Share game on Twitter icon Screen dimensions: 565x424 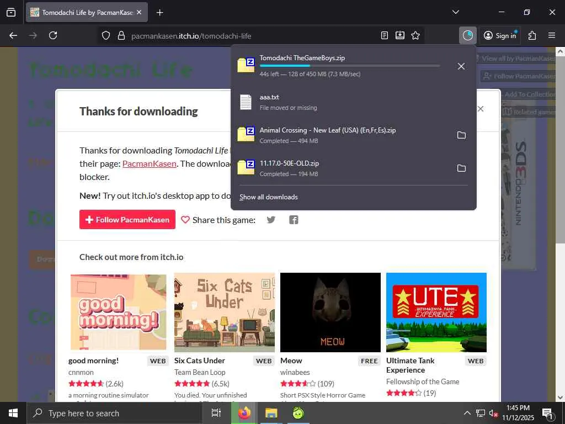pos(271,220)
